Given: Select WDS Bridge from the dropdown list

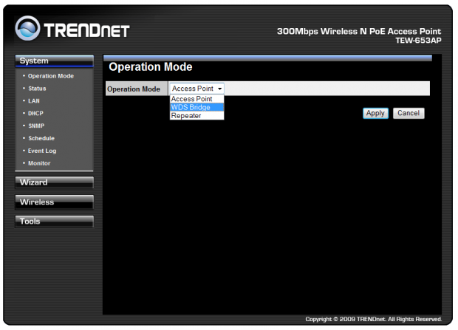Looking at the screenshot, I should pos(197,108).
